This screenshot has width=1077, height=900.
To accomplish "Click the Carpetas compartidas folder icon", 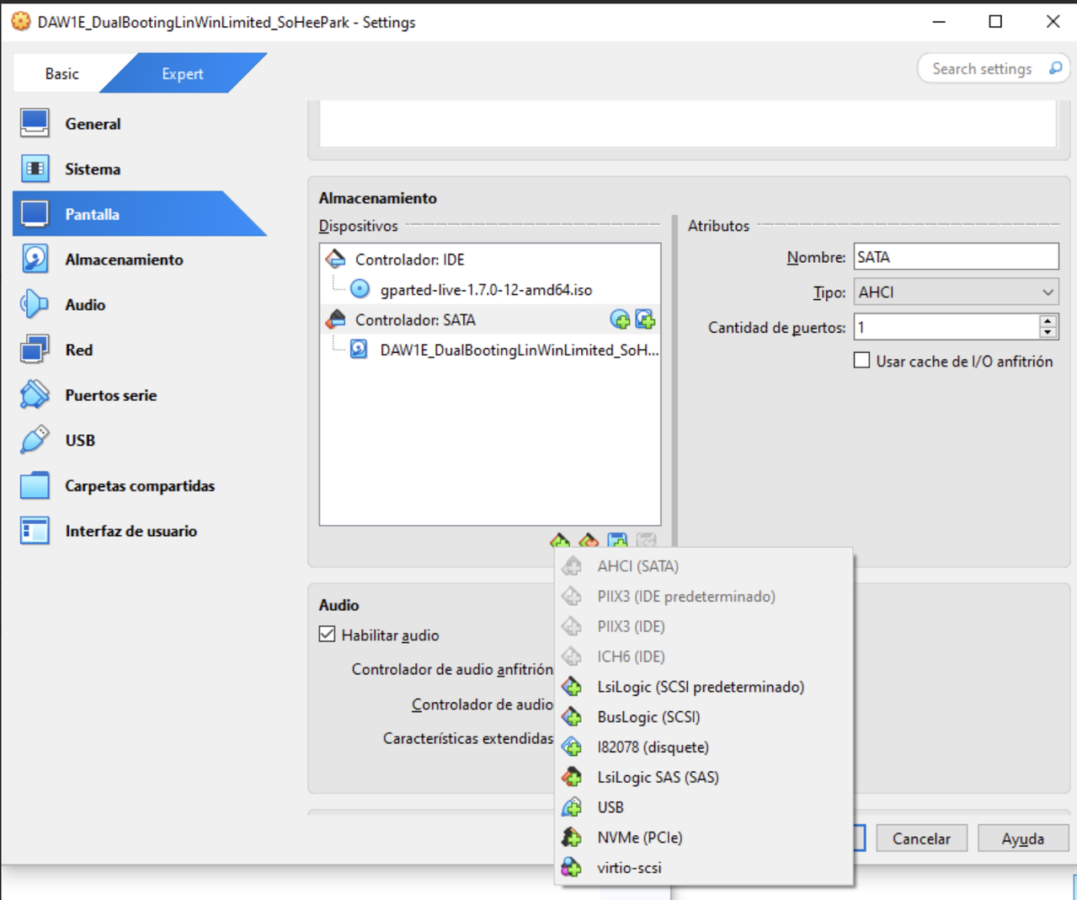I will (x=35, y=486).
